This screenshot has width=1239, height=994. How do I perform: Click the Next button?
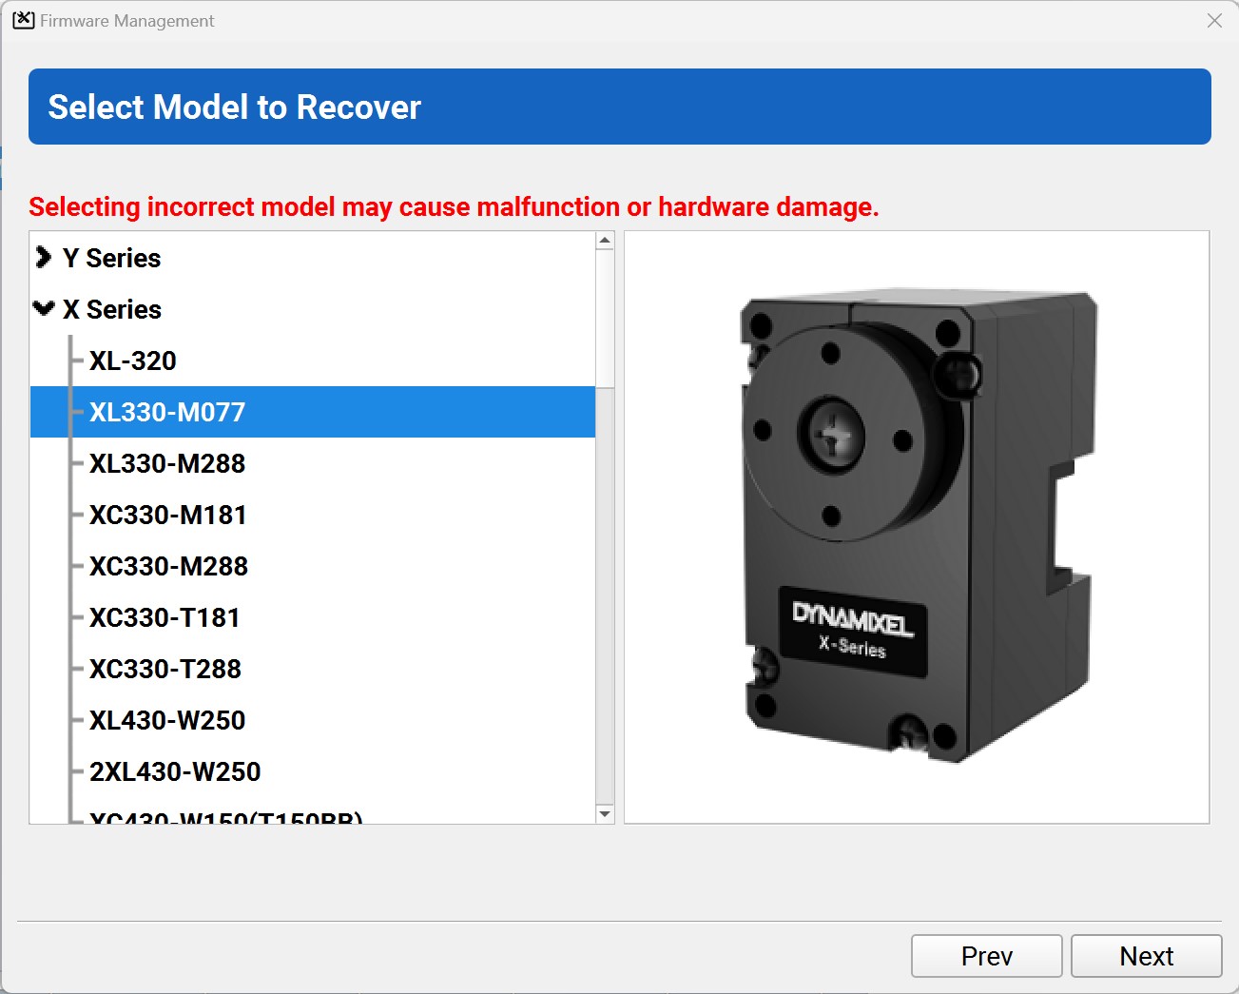click(1147, 956)
